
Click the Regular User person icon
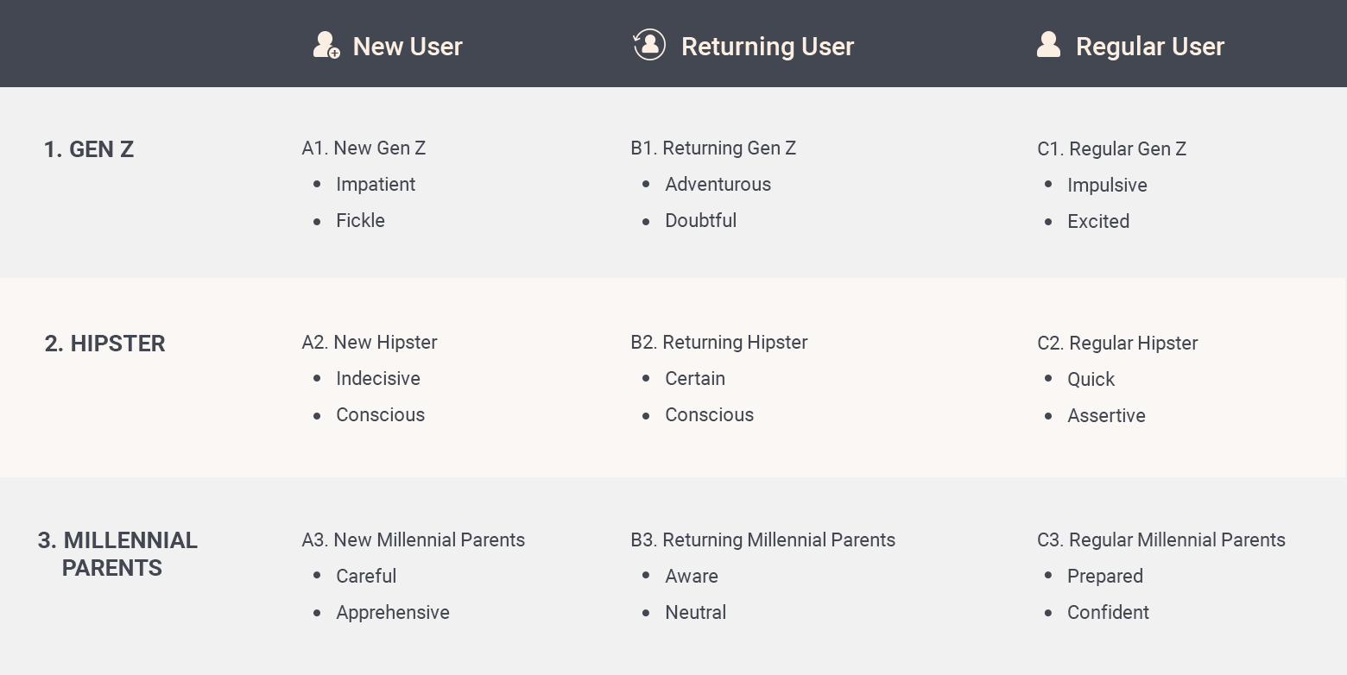pos(1048,45)
